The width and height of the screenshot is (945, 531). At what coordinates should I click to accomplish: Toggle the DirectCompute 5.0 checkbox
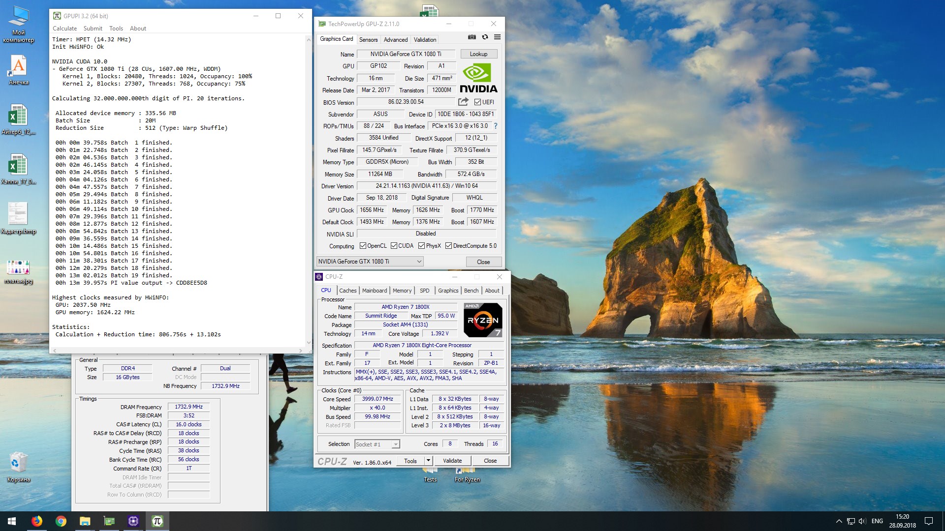tap(448, 246)
